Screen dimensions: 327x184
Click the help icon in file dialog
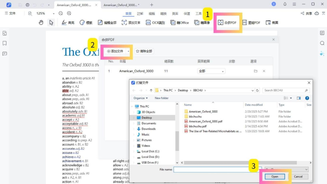[307, 98]
